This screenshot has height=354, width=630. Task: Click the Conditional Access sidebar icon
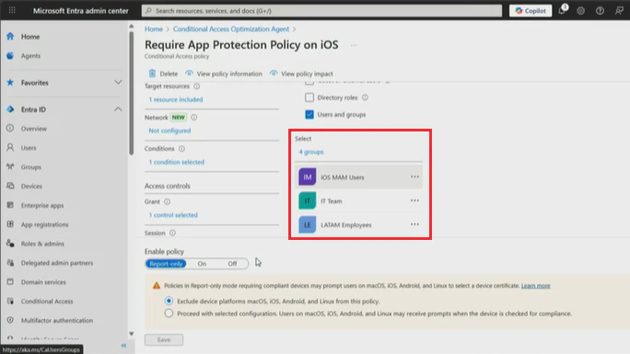point(10,301)
